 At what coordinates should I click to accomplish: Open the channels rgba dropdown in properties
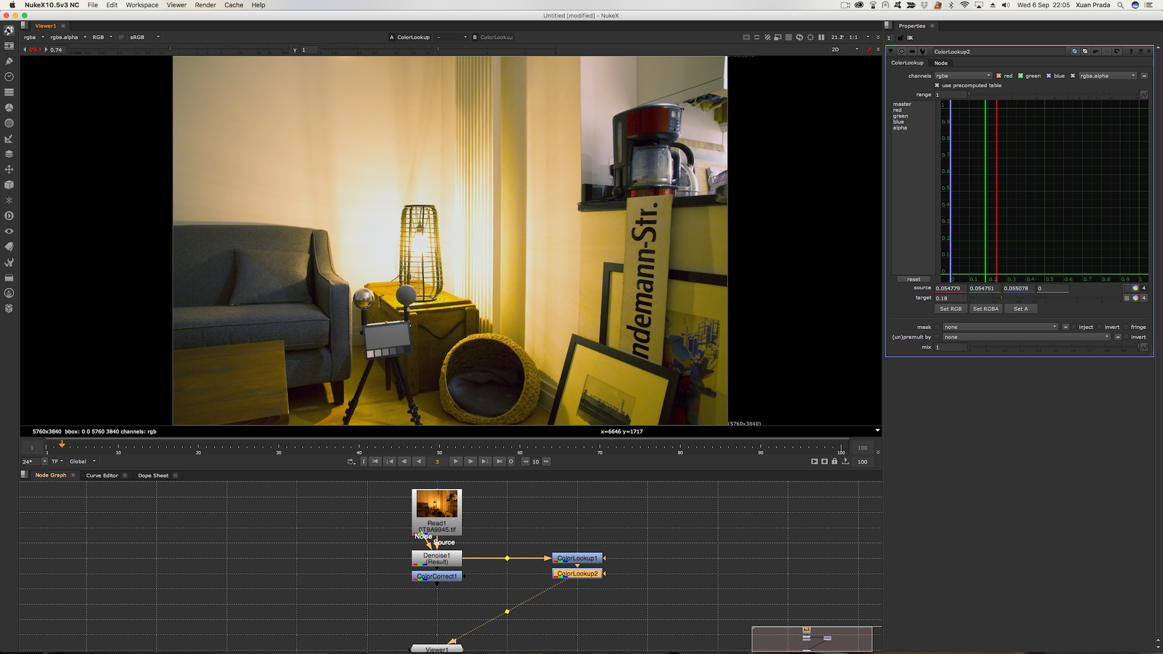963,76
